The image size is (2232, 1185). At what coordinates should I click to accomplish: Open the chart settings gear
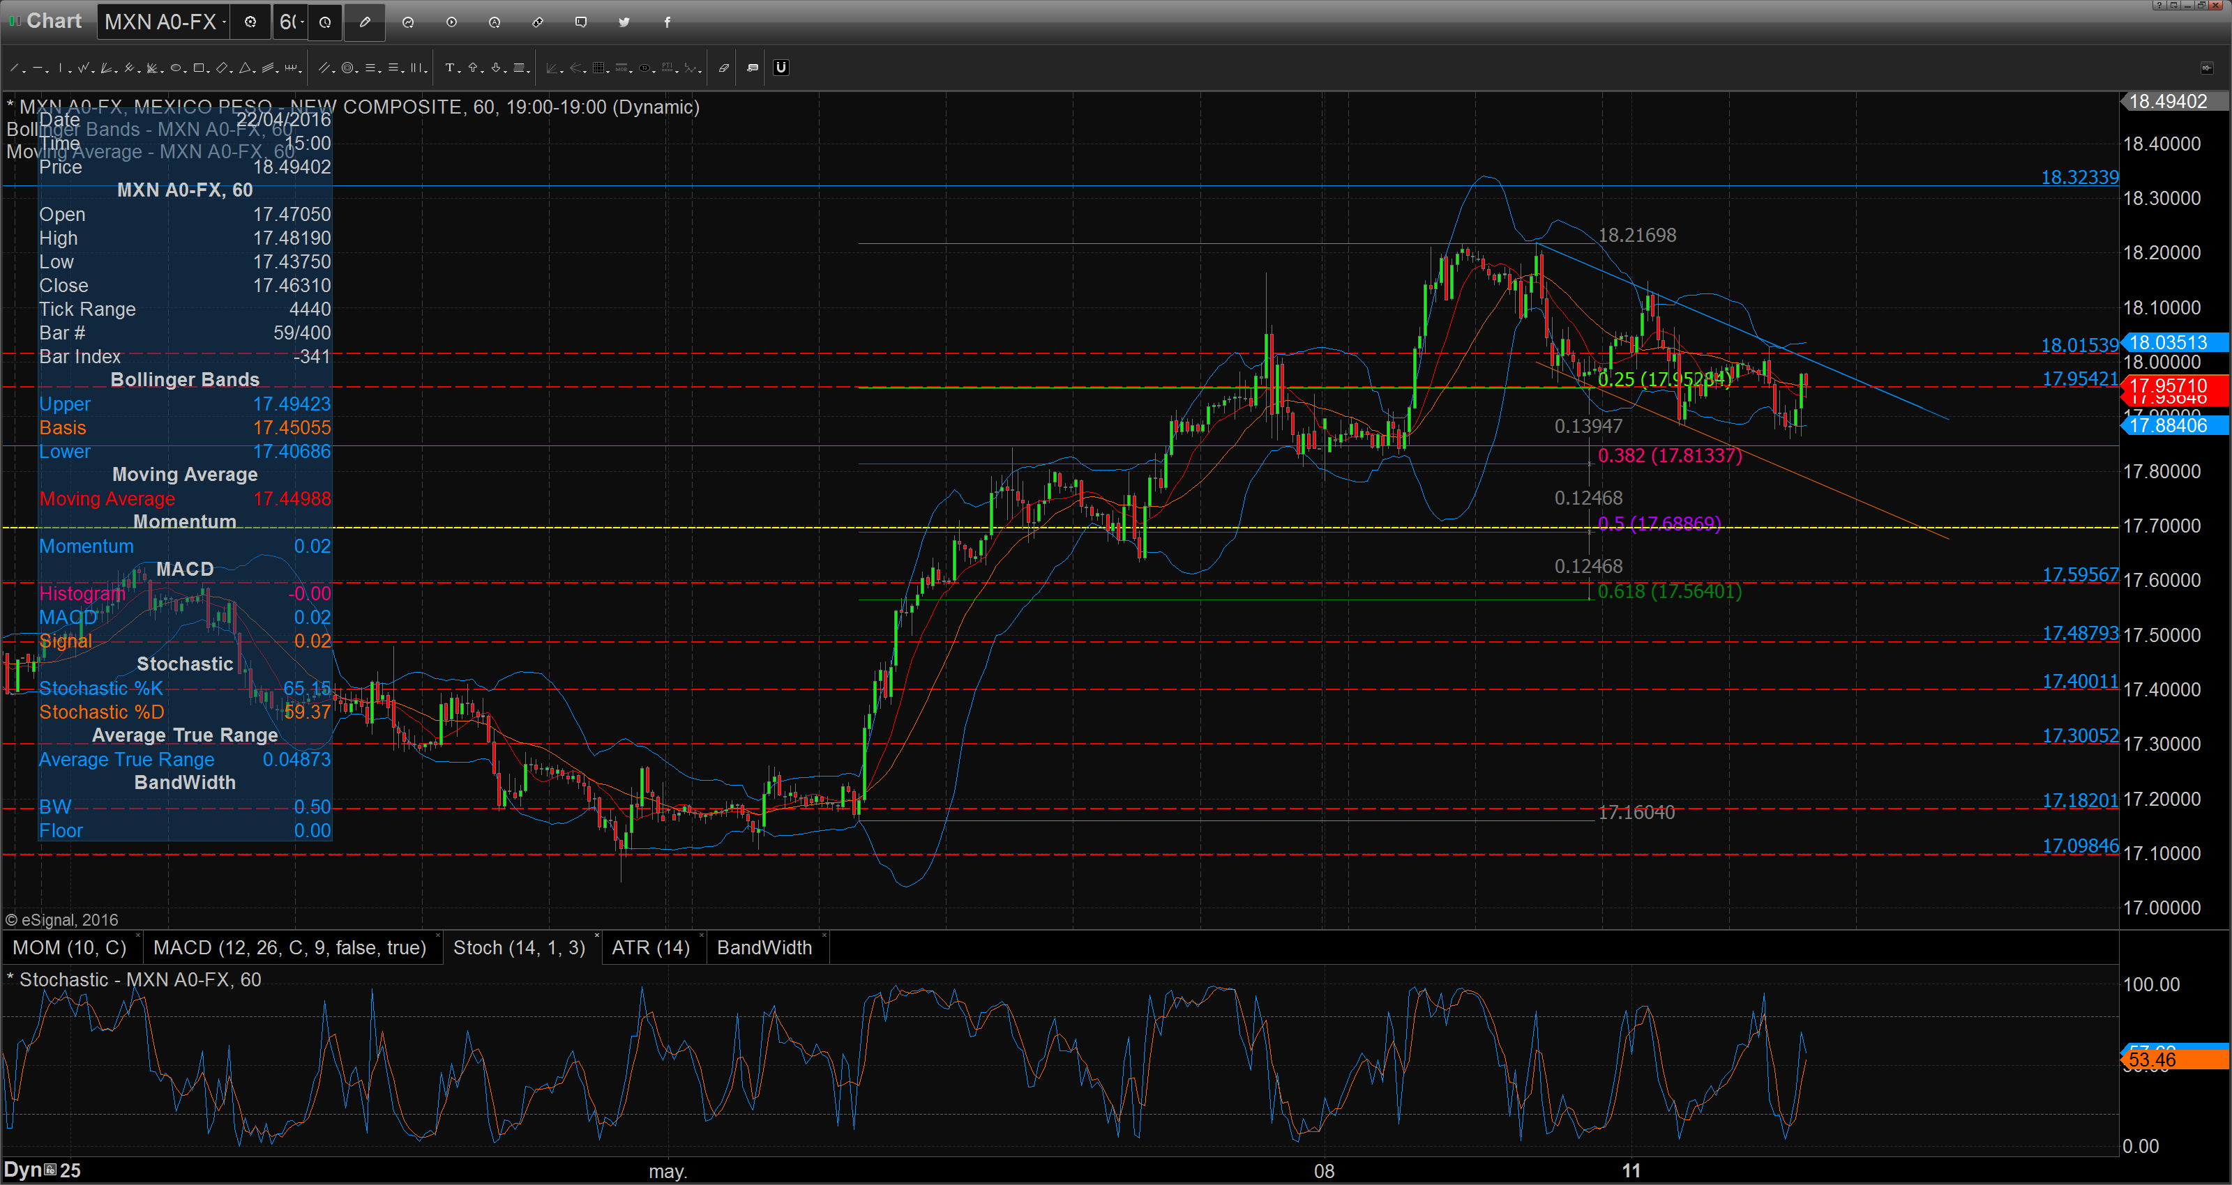[x=250, y=22]
